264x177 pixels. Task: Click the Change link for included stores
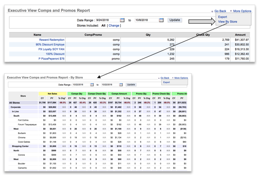[x=114, y=26]
